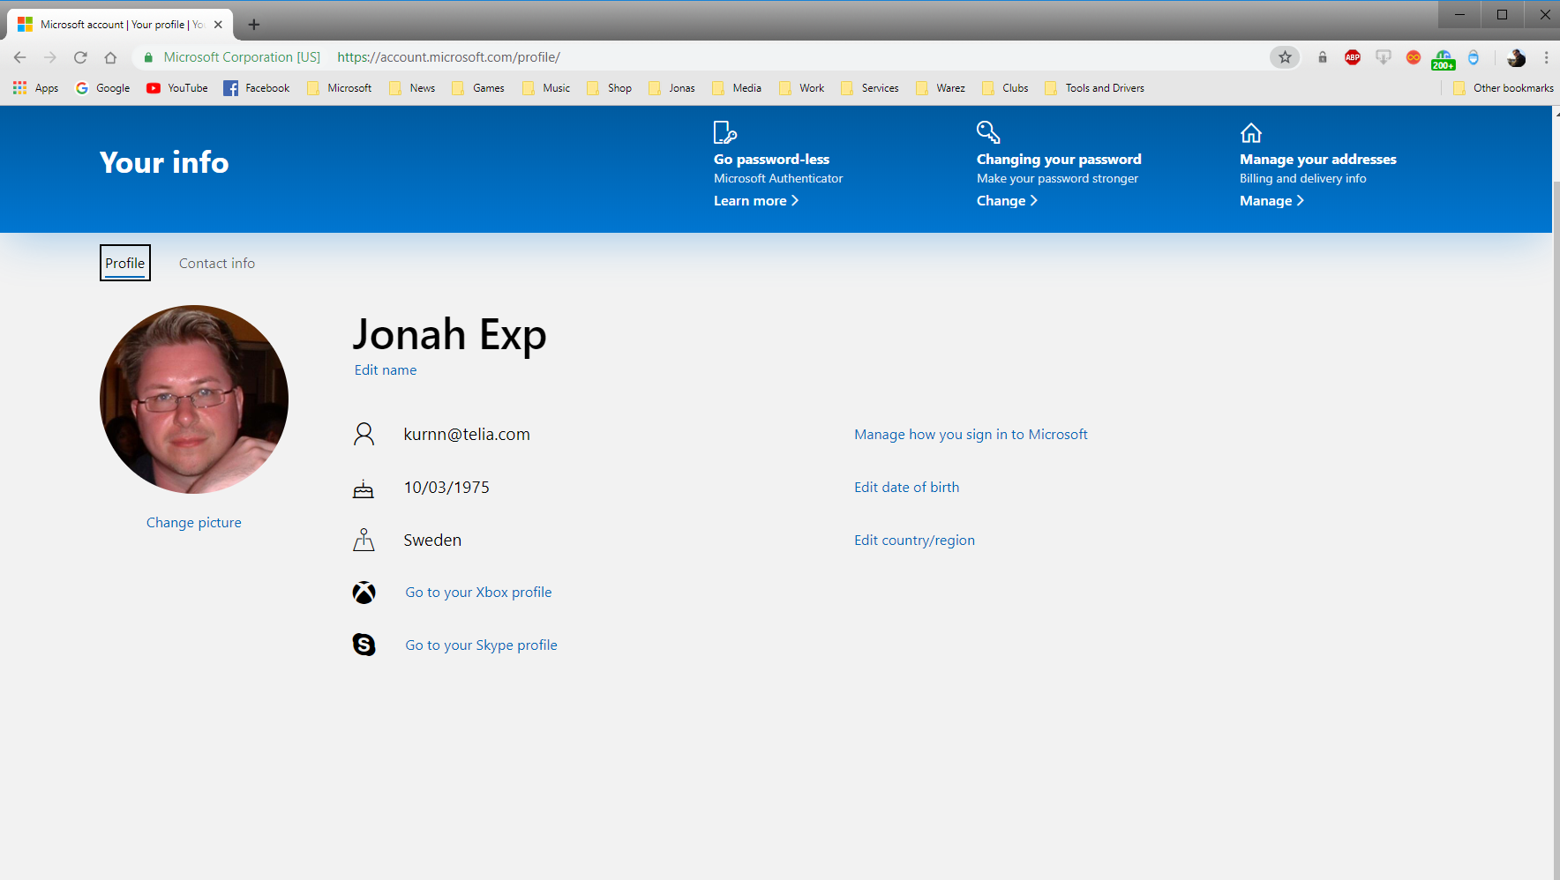This screenshot has height=880, width=1560.
Task: Open the Chrome three-dot menu
Action: pyautogui.click(x=1546, y=57)
